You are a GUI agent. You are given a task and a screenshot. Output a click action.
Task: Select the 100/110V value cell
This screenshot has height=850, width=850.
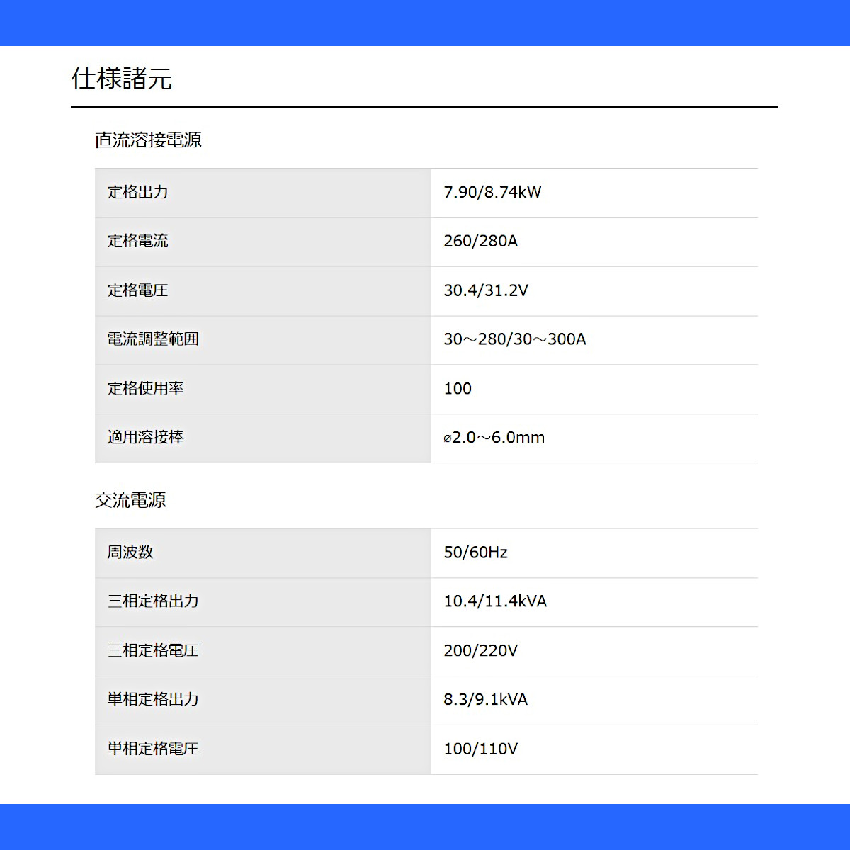pos(594,749)
